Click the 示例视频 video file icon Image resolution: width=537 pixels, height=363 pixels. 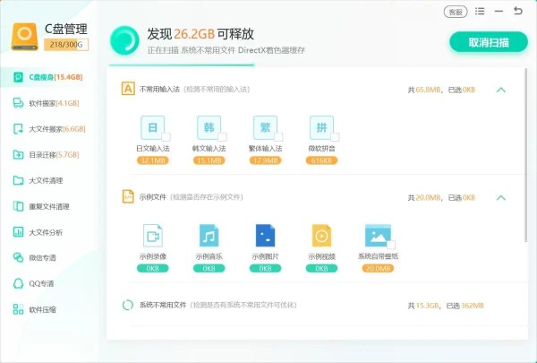click(x=320, y=236)
